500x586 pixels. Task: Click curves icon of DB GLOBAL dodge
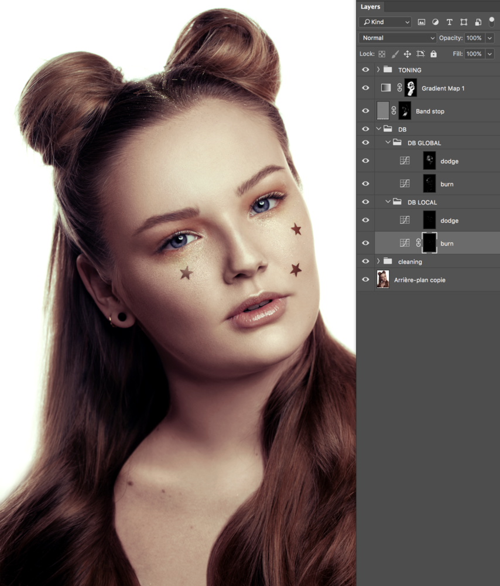[x=405, y=161]
